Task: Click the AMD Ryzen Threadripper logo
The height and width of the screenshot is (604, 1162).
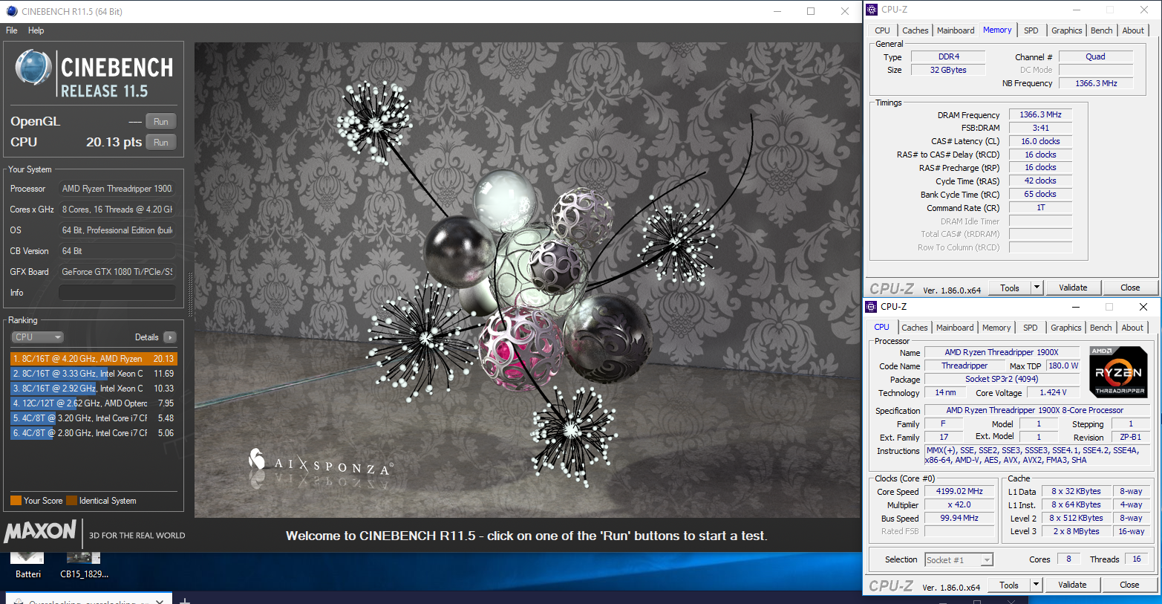Action: pyautogui.click(x=1118, y=371)
